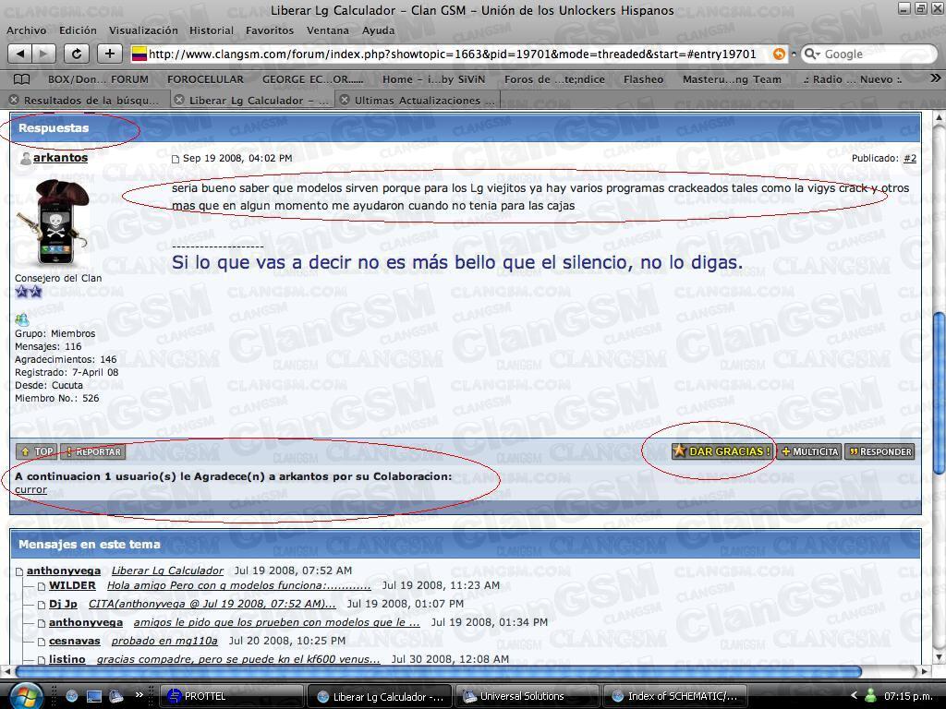Open the Historial menu
The width and height of the screenshot is (946, 709).
tap(212, 30)
